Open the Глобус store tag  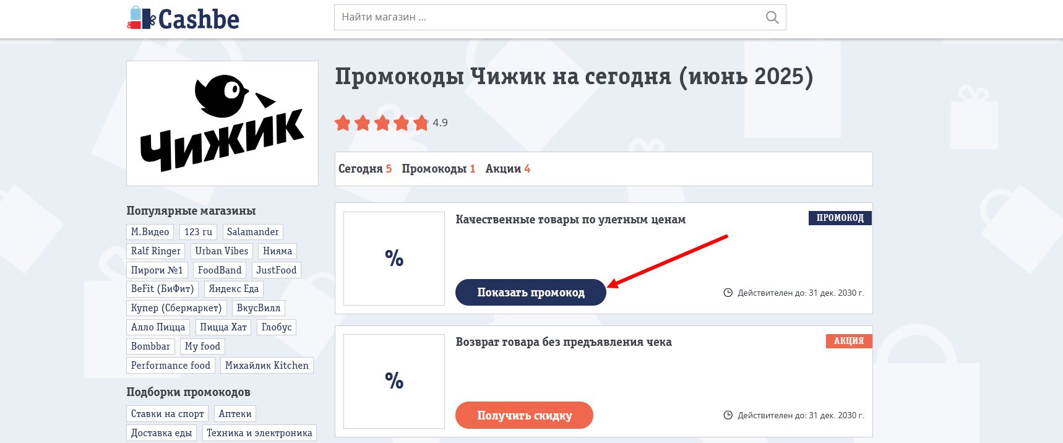point(277,327)
